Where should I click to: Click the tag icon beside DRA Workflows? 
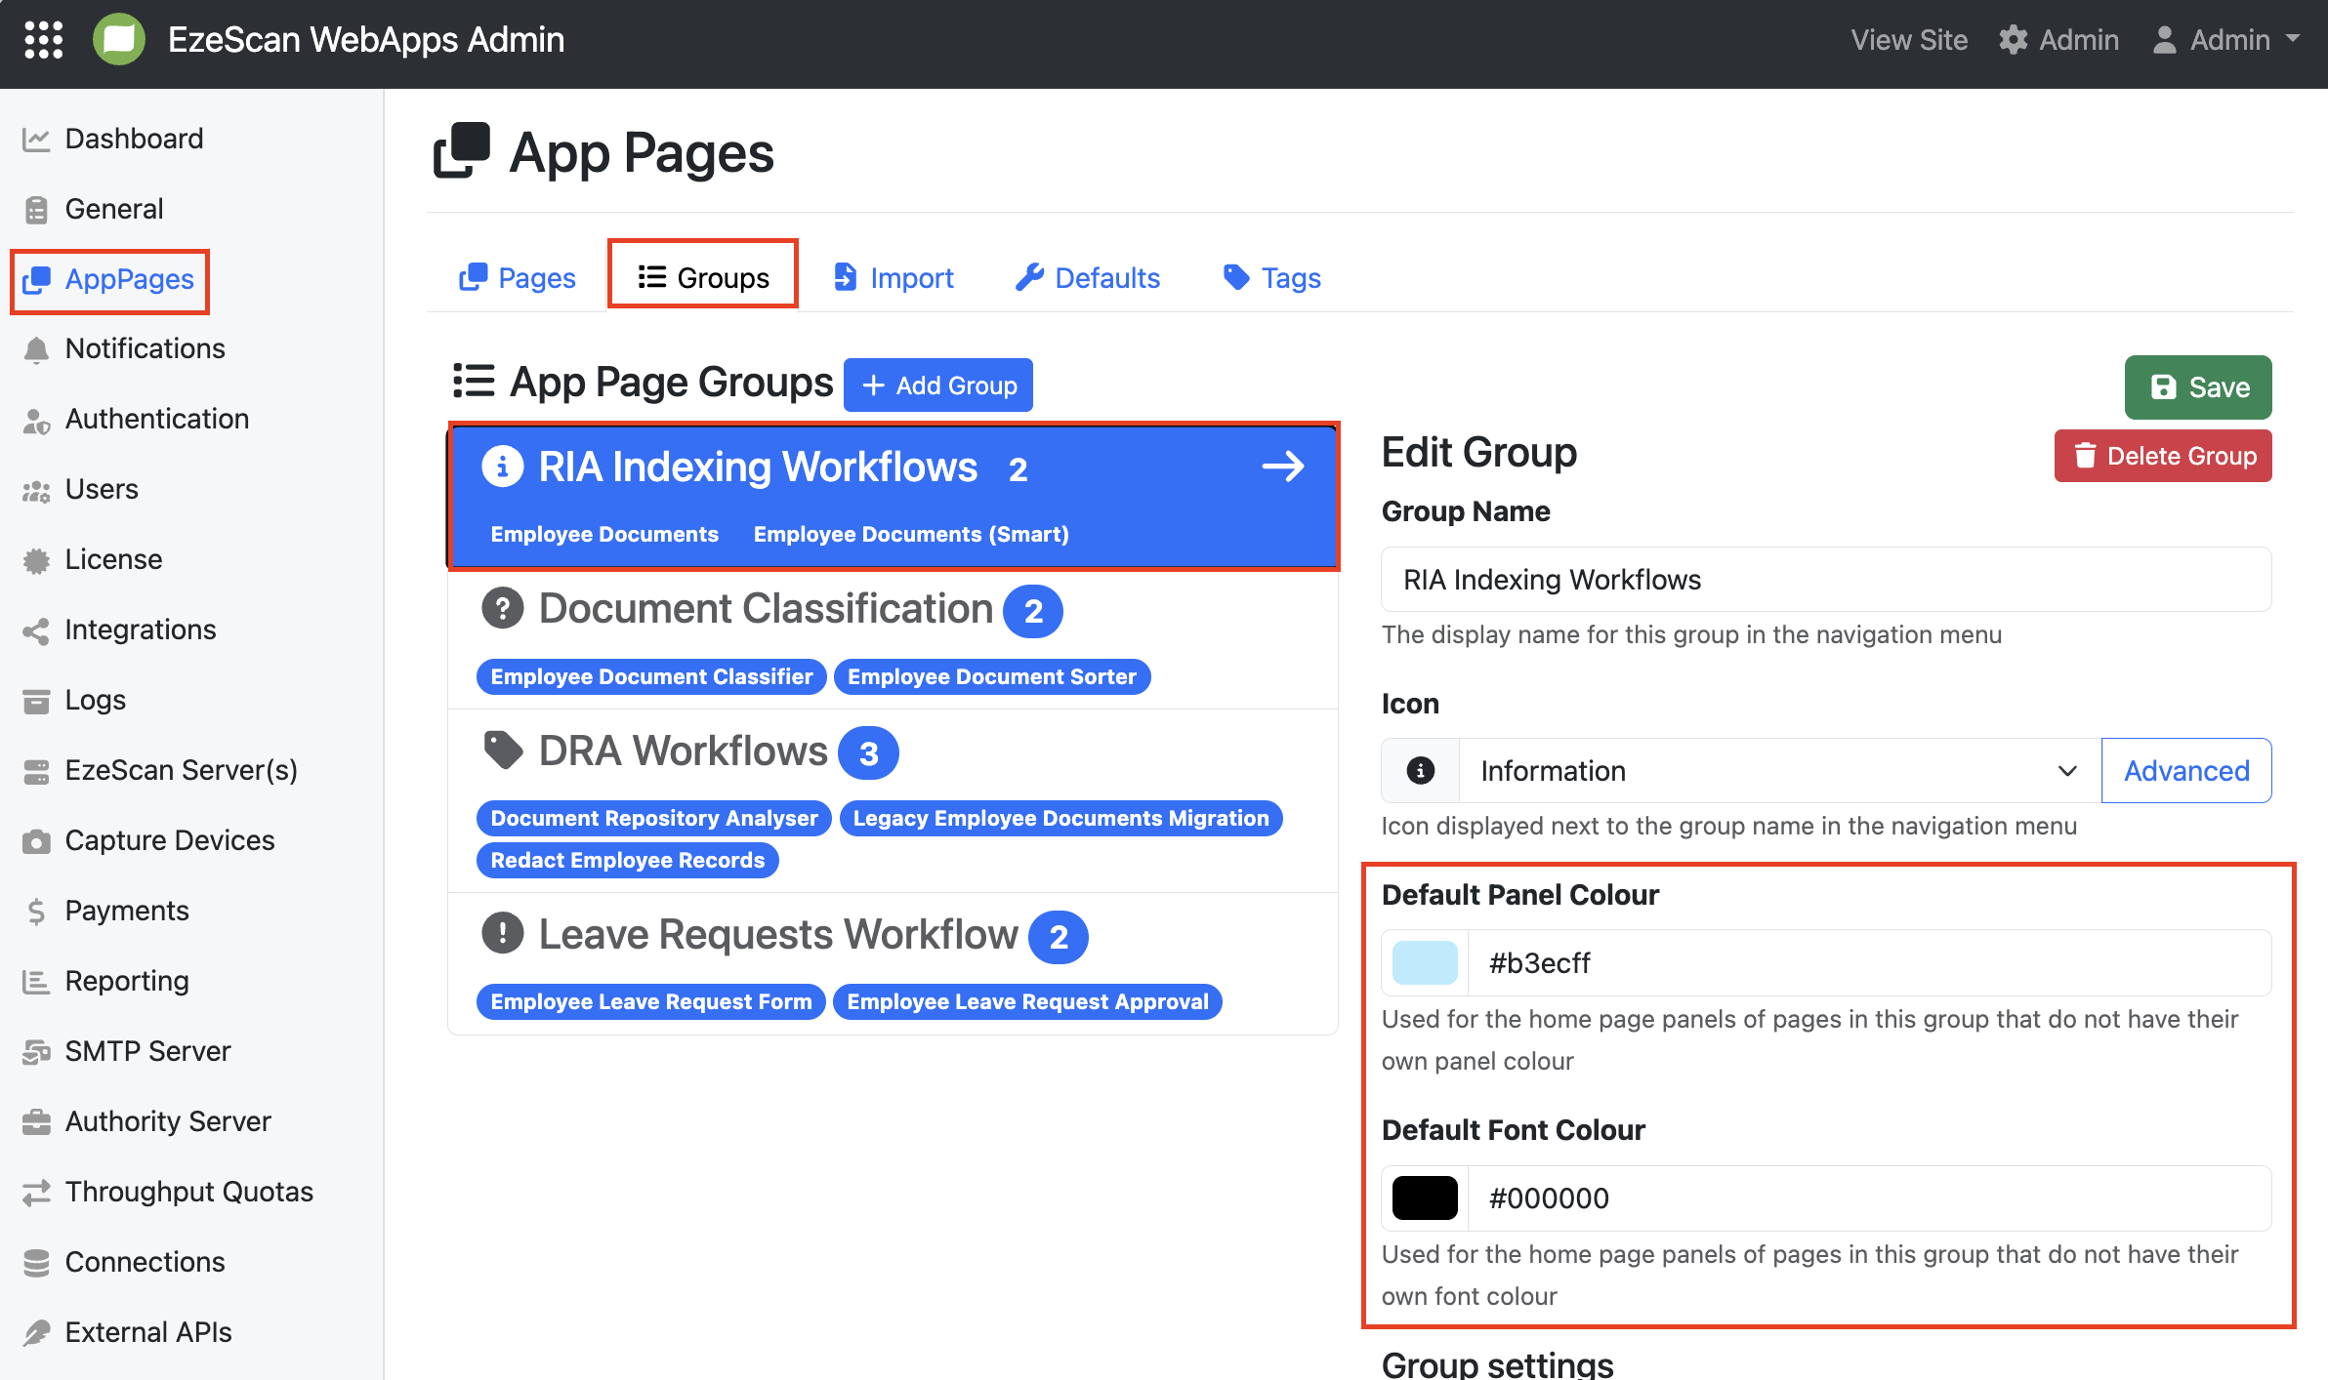(504, 751)
